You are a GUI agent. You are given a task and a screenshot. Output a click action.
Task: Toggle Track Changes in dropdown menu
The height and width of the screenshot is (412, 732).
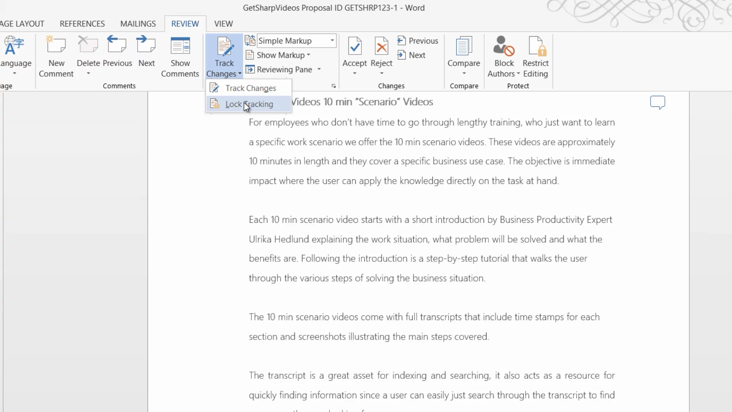tap(250, 88)
